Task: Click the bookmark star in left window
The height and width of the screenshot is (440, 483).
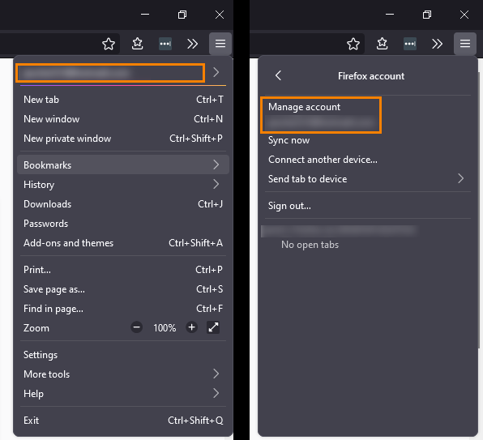Action: 109,44
